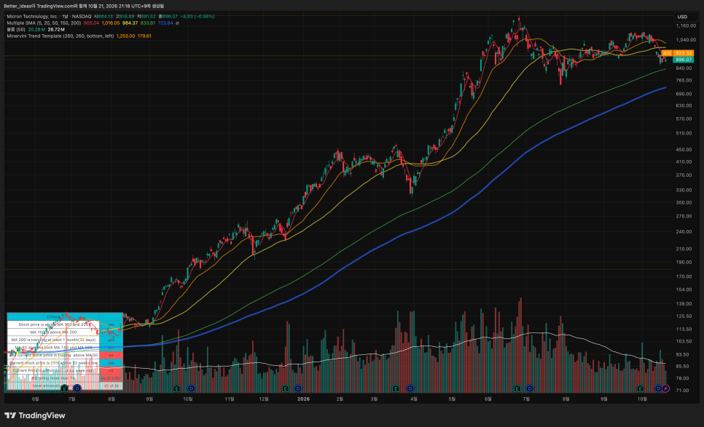Viewport: 704px width, 427px height.
Task: Click the dividend D marker at 4월
Action: point(410,388)
